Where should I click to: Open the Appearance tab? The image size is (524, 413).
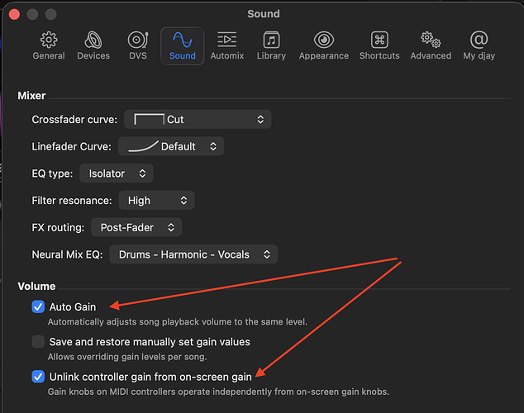click(x=324, y=46)
